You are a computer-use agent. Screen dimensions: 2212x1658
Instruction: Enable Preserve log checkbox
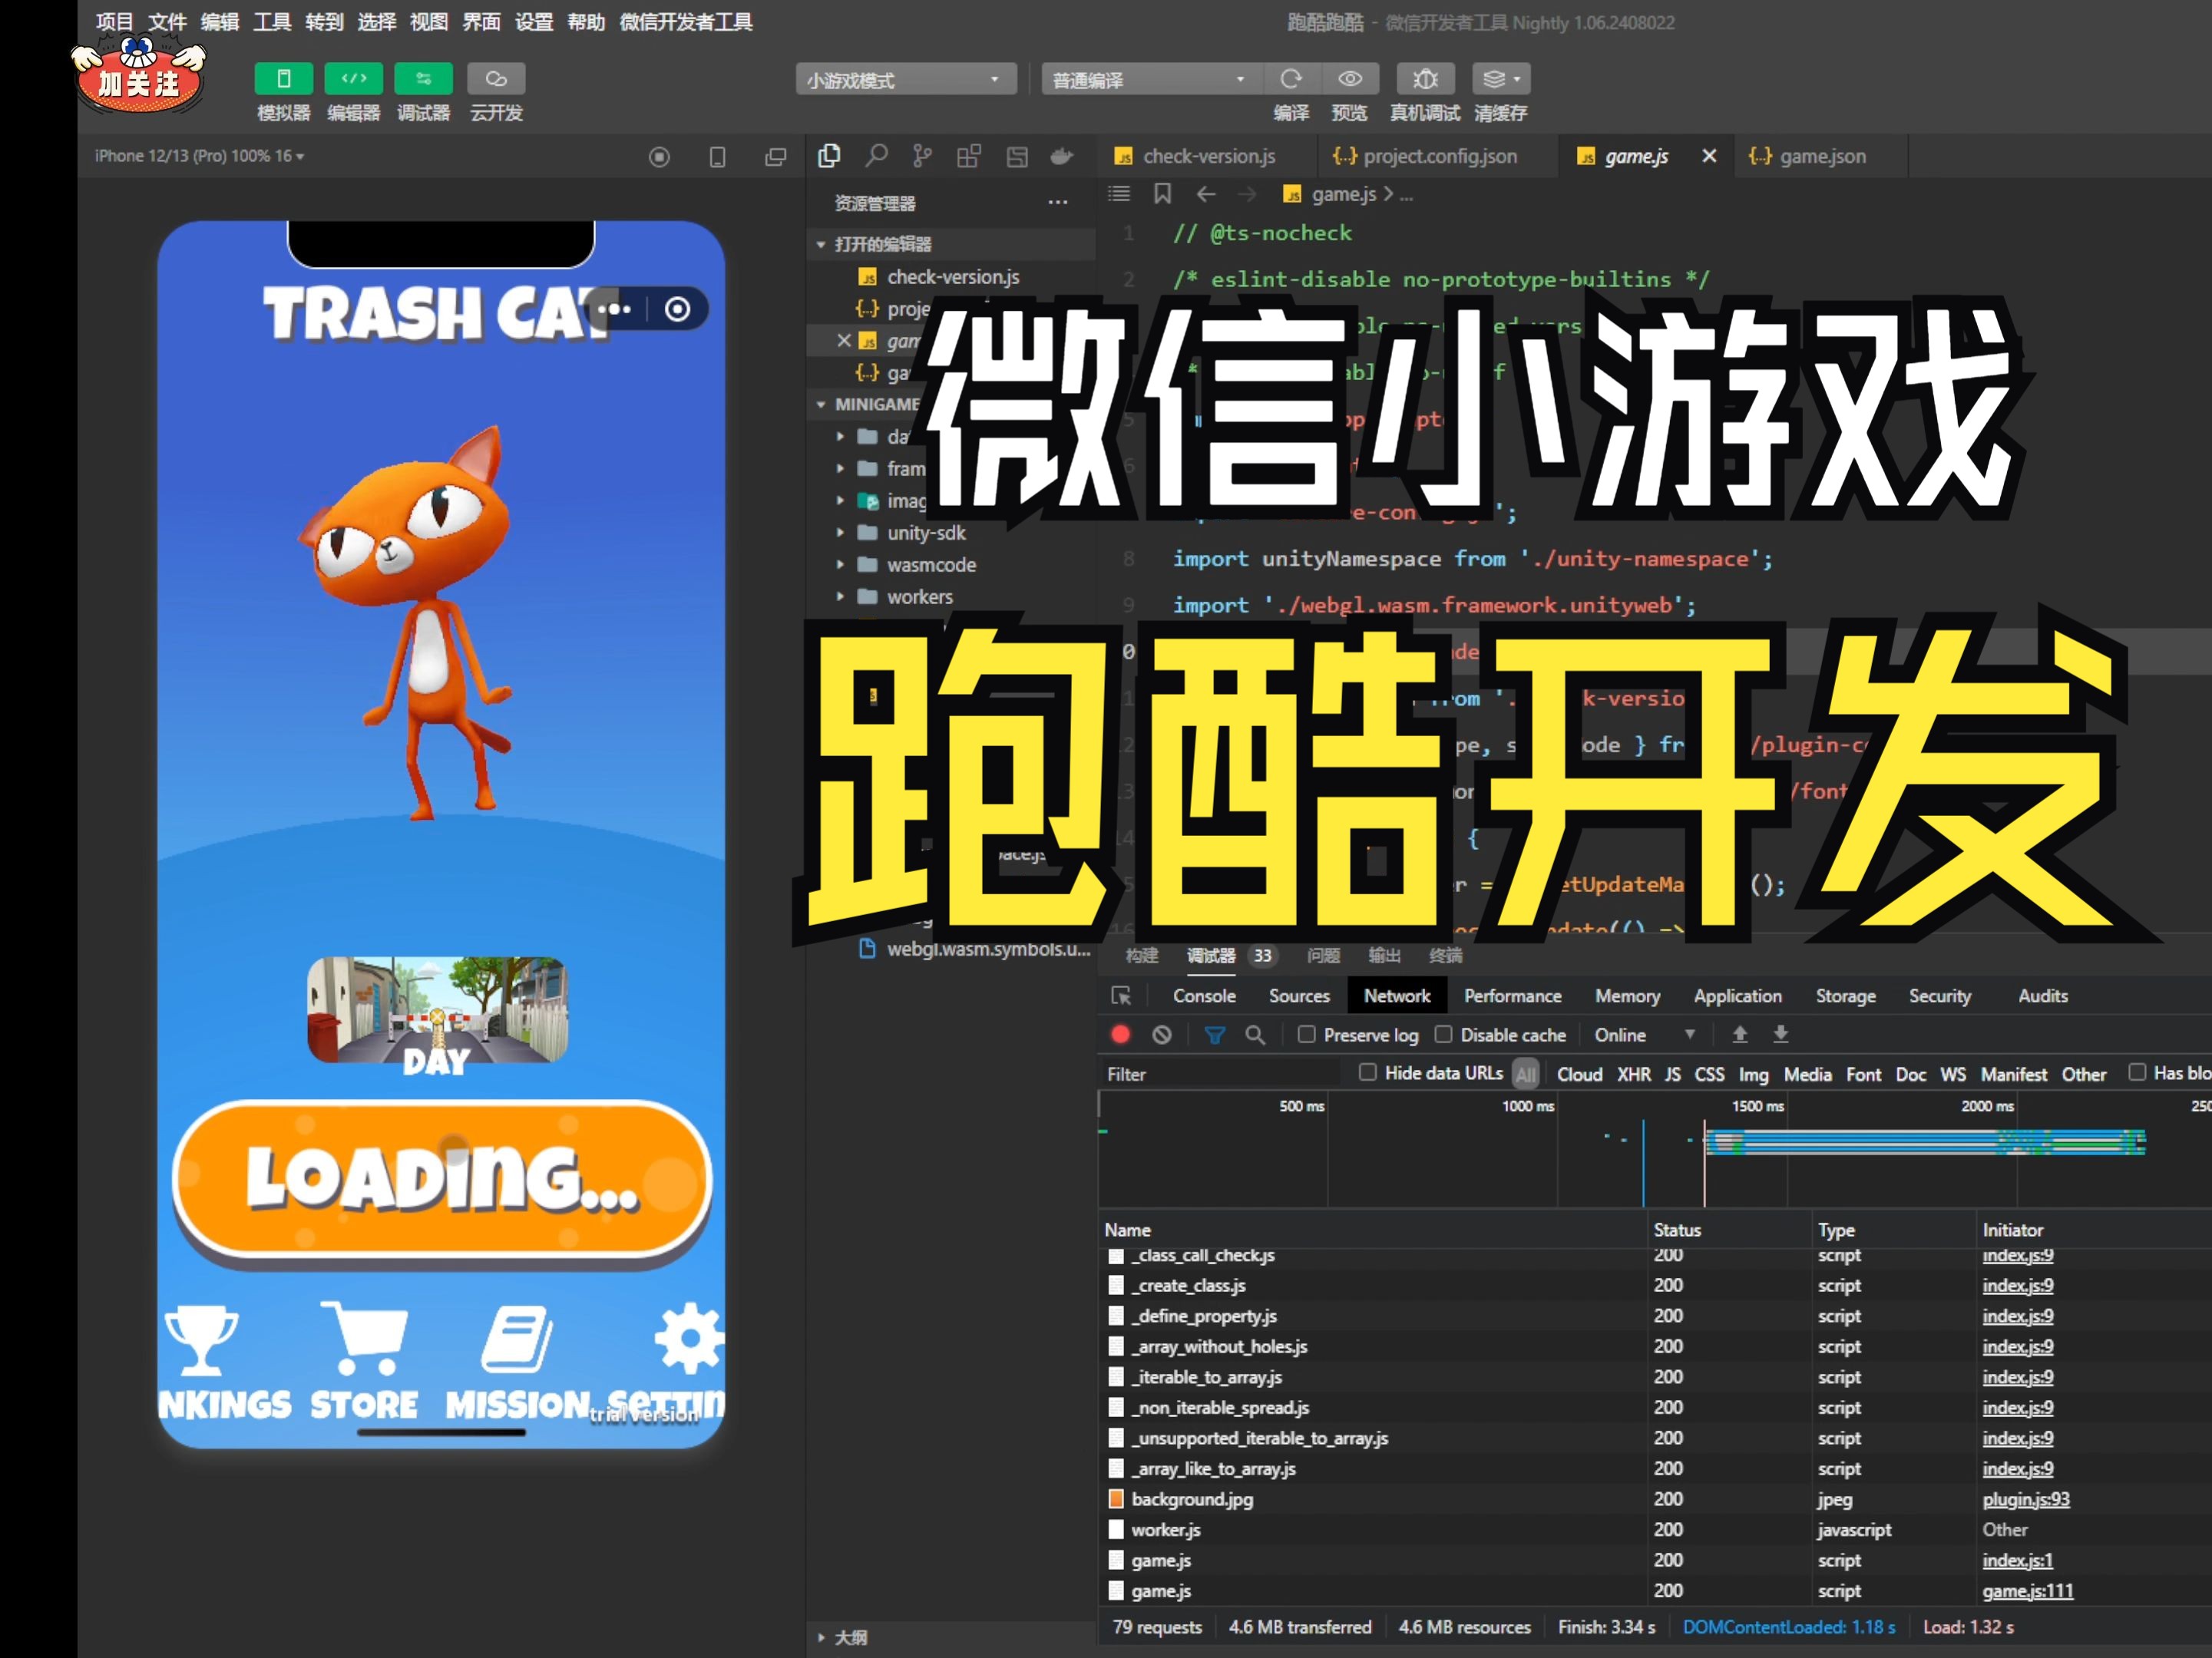click(1306, 1034)
